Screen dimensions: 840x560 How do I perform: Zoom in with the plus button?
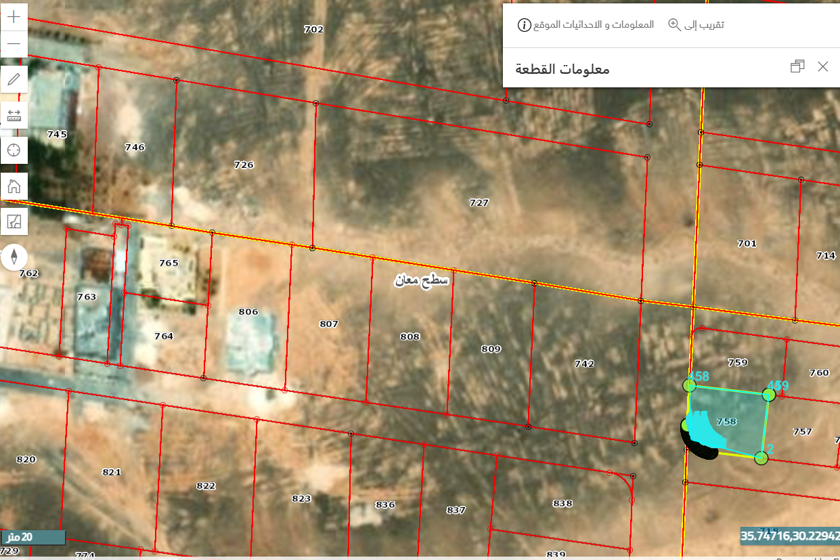pos(14,17)
